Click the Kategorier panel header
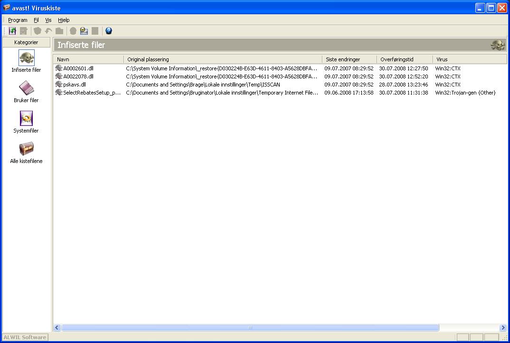 pyautogui.click(x=26, y=42)
